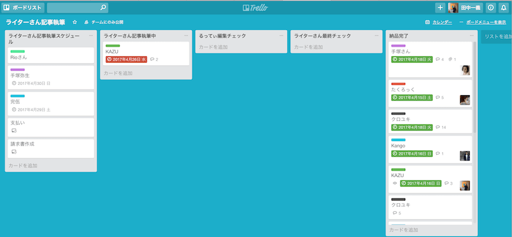Click board title ライターさん記事執筆

click(x=36, y=22)
